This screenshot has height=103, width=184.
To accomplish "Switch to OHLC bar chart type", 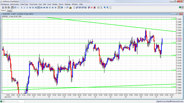I will [x=15, y=8].
